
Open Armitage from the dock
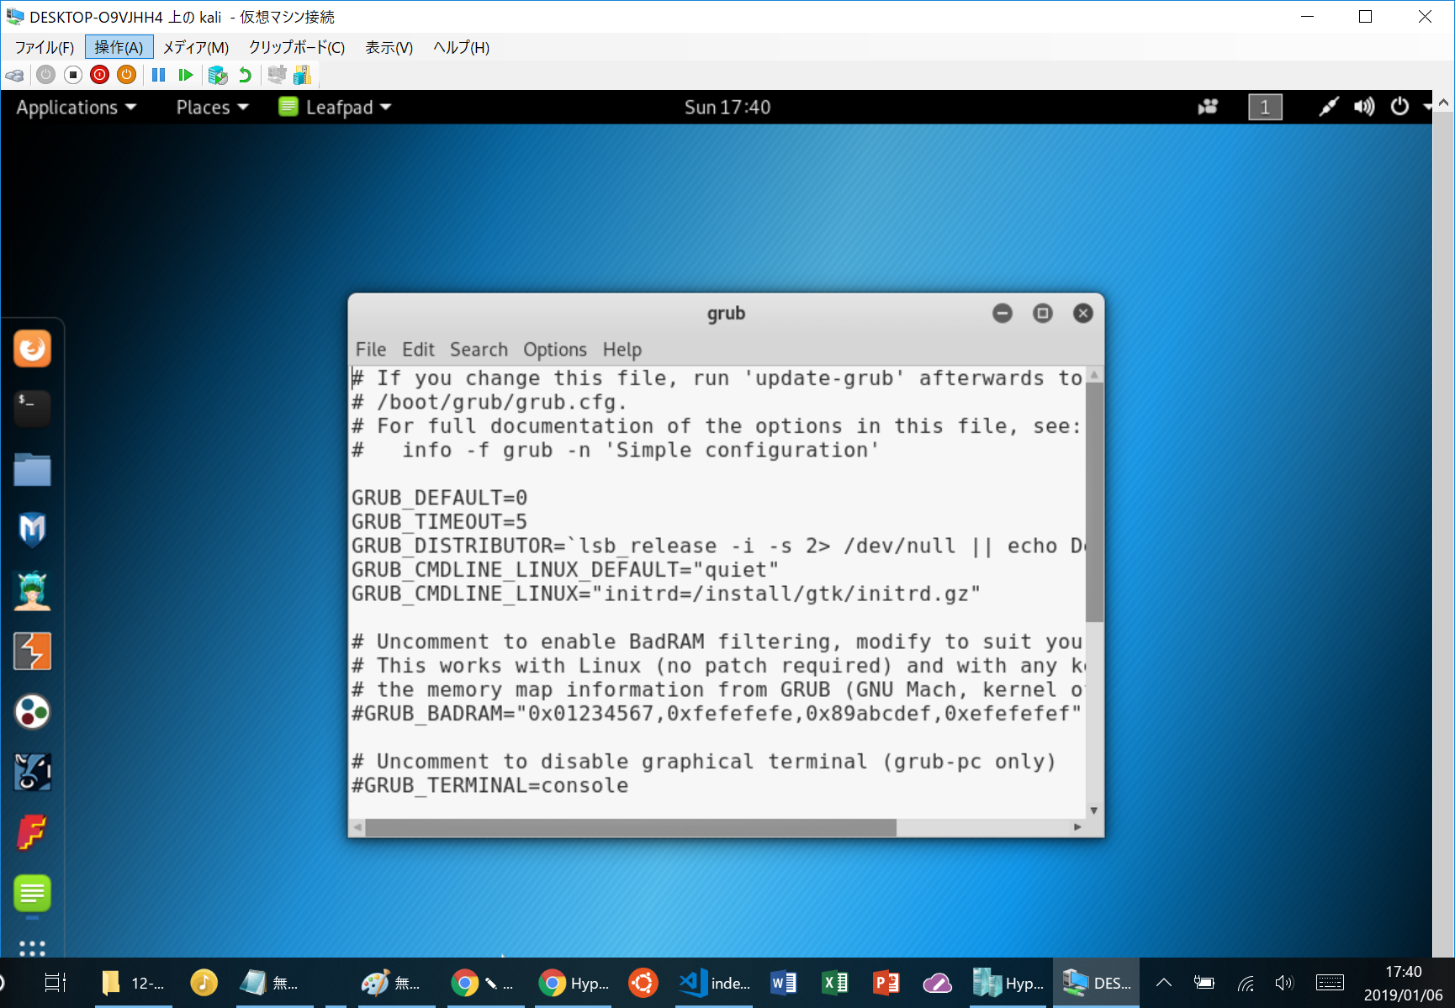(32, 591)
